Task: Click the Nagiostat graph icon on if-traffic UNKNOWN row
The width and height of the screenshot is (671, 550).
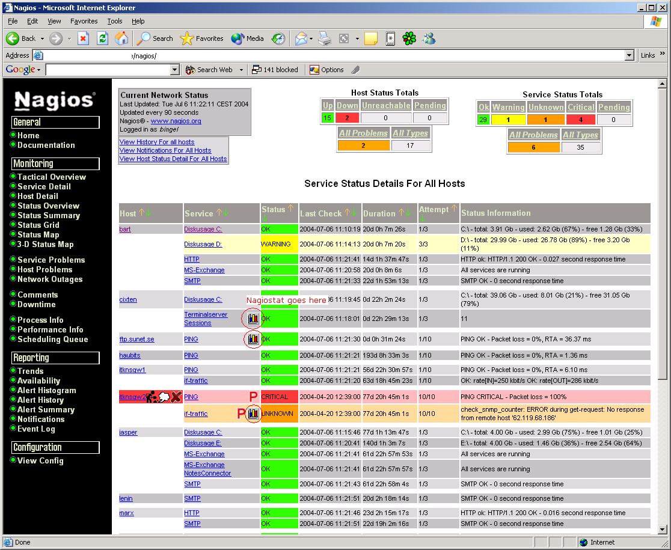Action: pyautogui.click(x=253, y=414)
